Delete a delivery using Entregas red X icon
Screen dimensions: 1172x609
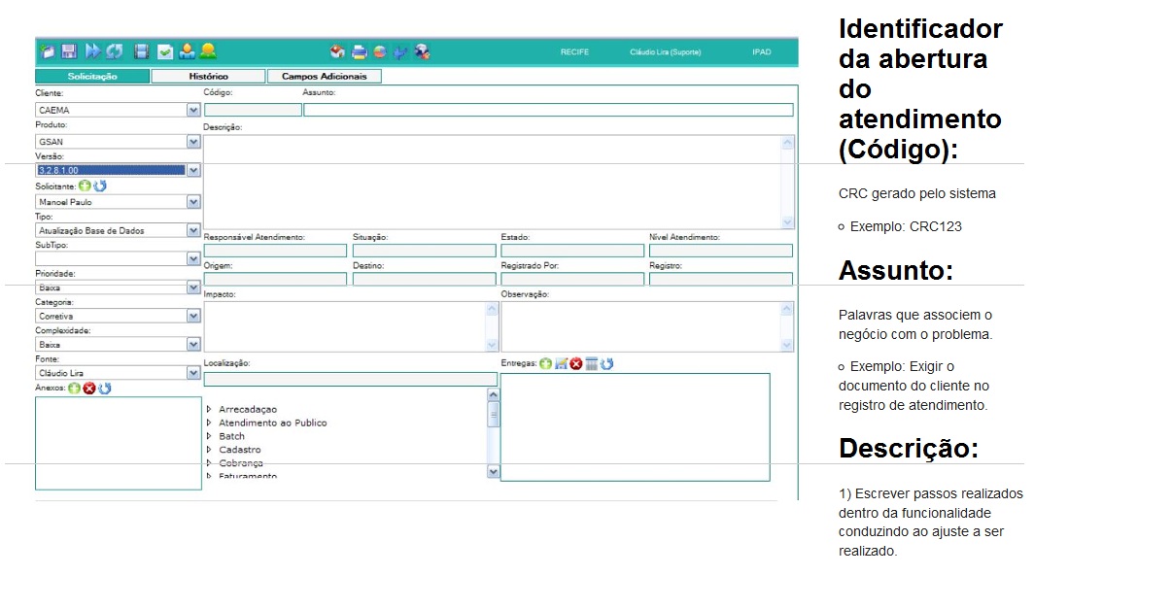click(x=575, y=363)
